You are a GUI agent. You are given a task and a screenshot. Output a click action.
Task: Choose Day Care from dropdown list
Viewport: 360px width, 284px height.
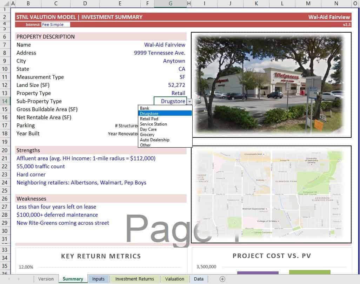(165, 129)
